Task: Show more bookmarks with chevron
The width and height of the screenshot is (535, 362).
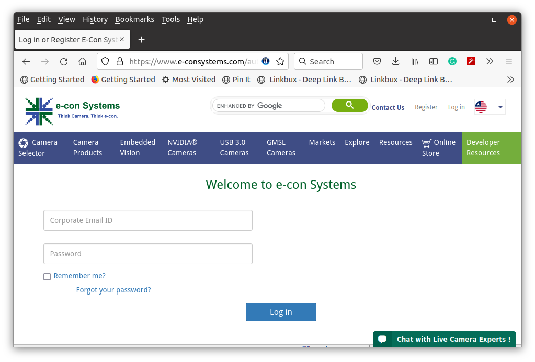Action: point(510,80)
